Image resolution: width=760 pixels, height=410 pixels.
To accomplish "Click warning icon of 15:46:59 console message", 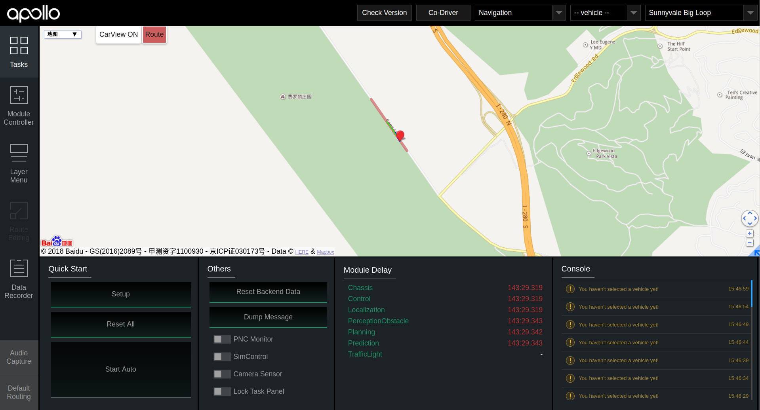I will click(x=570, y=289).
